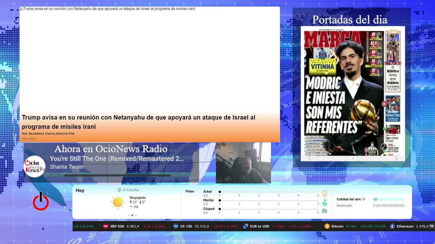Click the Árbol pollen level slider

coord(269,192)
